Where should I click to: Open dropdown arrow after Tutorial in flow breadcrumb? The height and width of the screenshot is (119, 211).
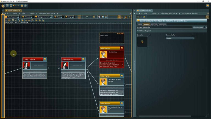tap(36, 13)
